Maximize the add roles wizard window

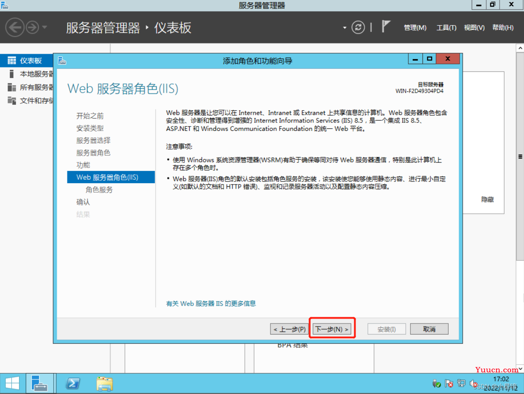click(x=430, y=59)
